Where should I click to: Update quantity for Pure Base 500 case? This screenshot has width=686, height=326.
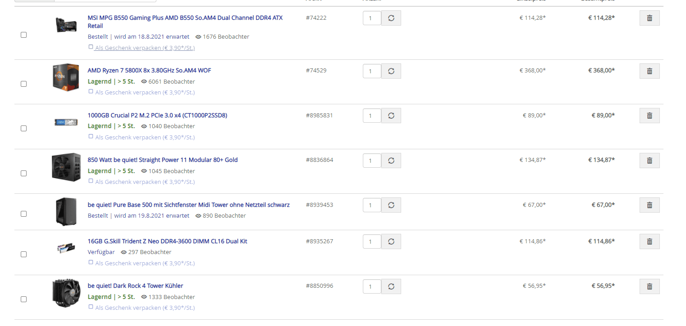click(x=391, y=205)
